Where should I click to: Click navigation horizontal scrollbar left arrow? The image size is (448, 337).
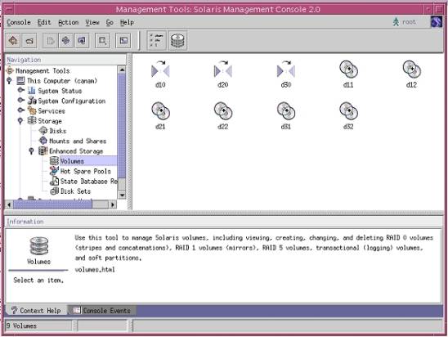pos(9,204)
